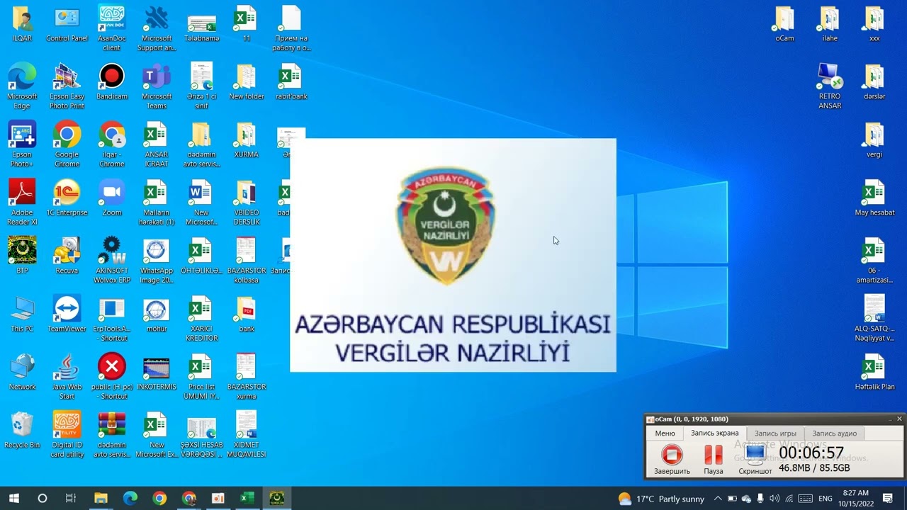Select the 1C Enterprise desktop icon

(x=67, y=198)
